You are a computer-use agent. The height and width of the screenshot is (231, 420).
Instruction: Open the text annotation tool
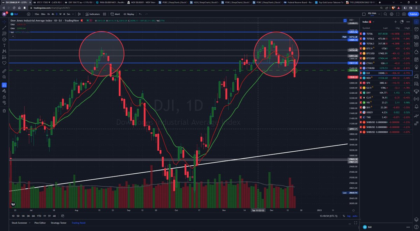coord(4,45)
